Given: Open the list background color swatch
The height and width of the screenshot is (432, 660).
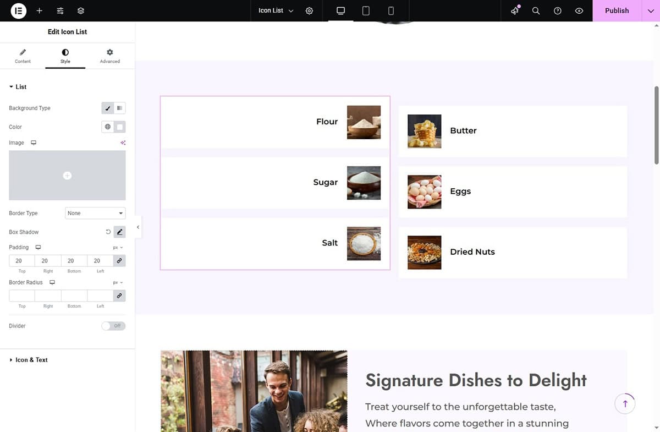Looking at the screenshot, I should tap(120, 127).
